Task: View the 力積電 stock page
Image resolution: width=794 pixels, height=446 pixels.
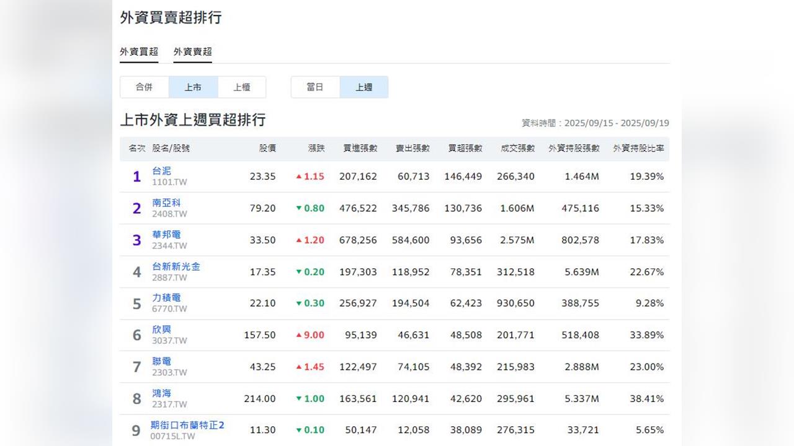Action: (166, 298)
